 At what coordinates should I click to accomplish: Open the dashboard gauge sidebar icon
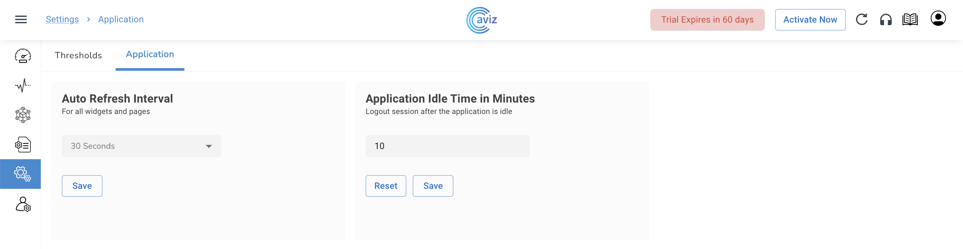(23, 56)
